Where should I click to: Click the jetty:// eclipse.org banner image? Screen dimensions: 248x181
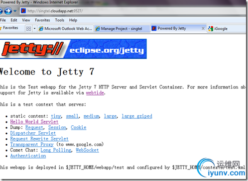[x=73, y=49]
